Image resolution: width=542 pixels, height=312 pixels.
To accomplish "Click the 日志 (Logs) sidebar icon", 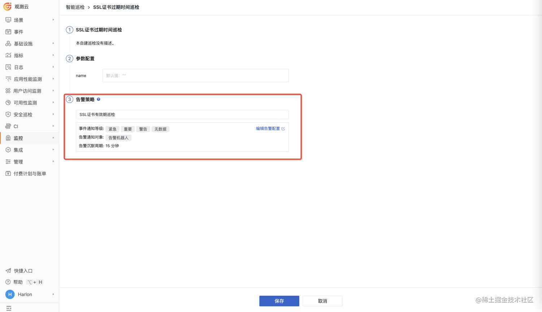I will pos(8,67).
